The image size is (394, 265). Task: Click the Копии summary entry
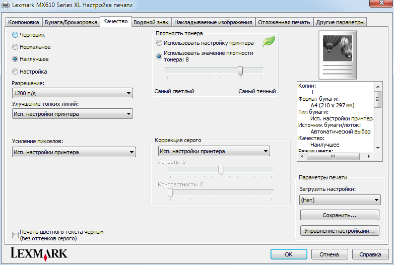(307, 86)
